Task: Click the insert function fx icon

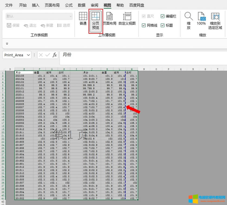Action: point(55,55)
